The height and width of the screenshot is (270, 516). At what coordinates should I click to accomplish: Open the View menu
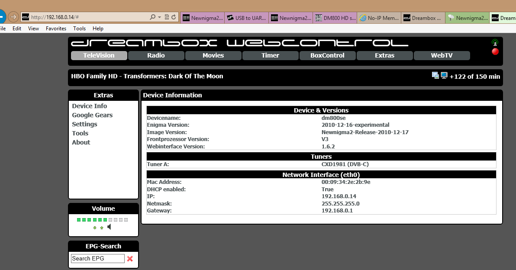click(x=34, y=29)
